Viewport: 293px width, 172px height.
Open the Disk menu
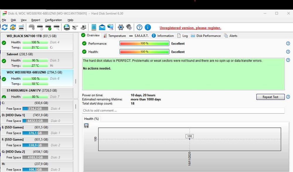(13, 20)
